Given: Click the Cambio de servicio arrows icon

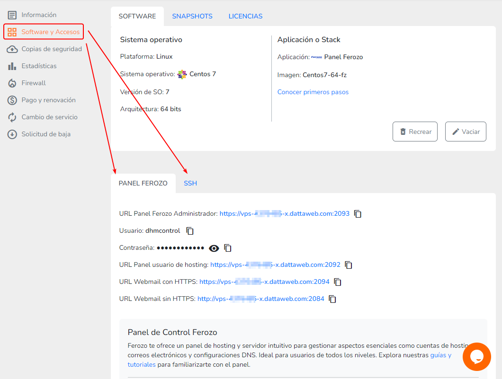Looking at the screenshot, I should [x=12, y=117].
